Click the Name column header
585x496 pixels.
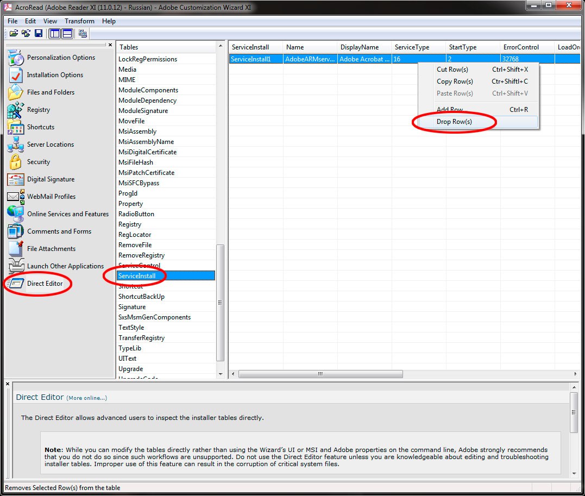click(x=310, y=47)
